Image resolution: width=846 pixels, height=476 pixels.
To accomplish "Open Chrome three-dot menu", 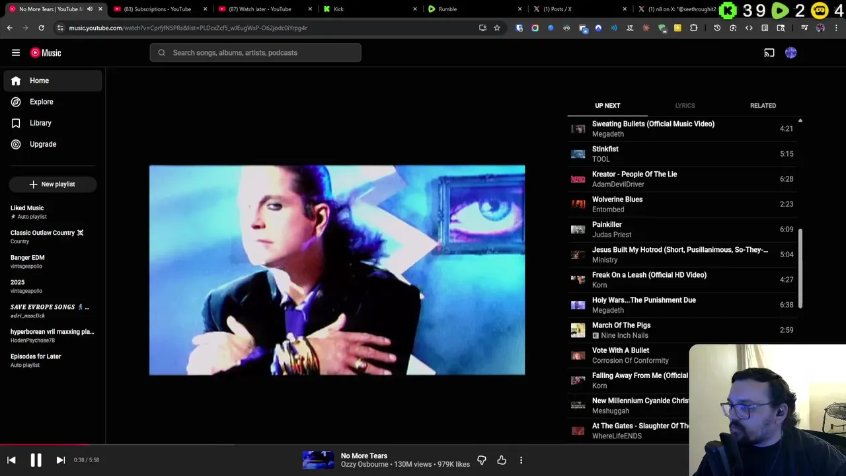I will click(x=837, y=28).
